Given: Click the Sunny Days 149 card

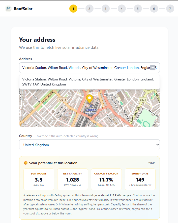Looking at the screenshot, I should point(140,179).
